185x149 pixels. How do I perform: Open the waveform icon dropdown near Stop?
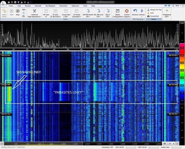tap(24, 10)
